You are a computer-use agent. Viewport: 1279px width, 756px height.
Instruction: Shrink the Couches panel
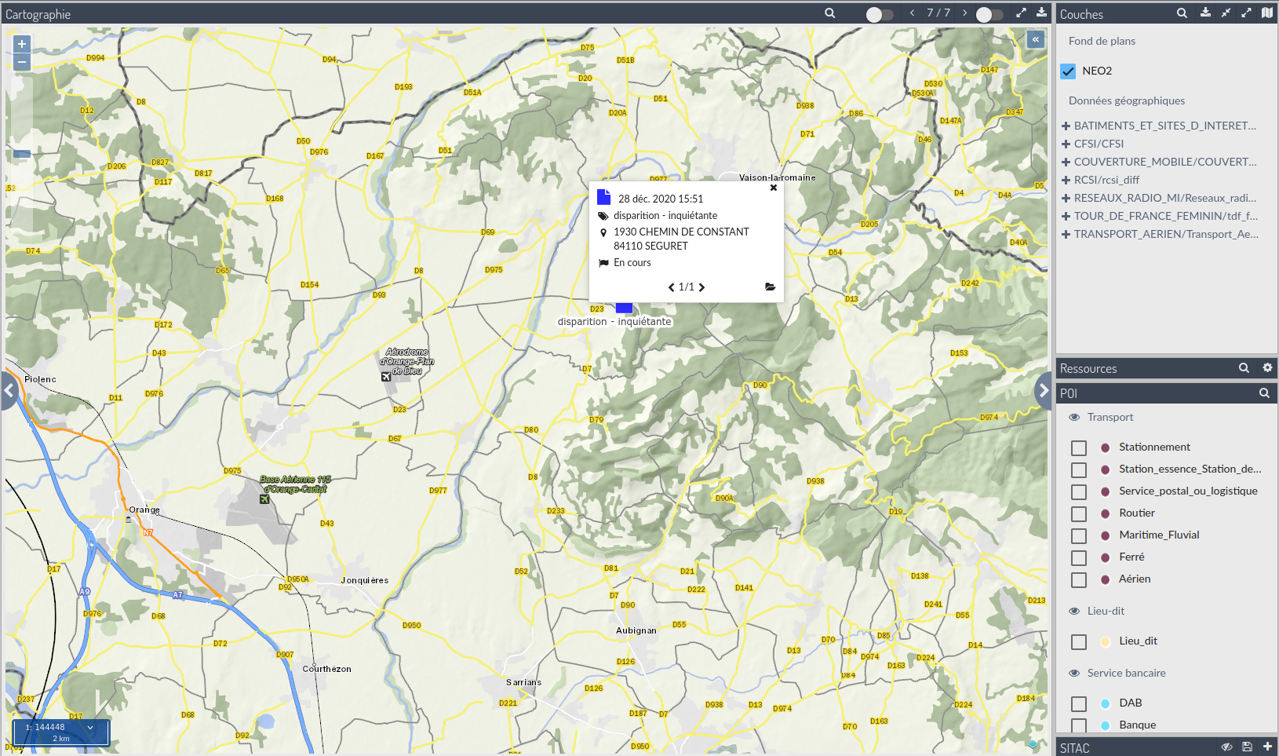tap(1226, 13)
